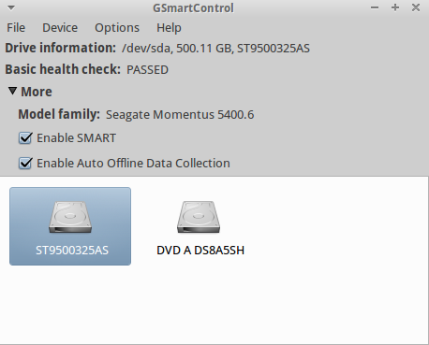This screenshot has height=345, width=429.
Task: Maximize the GSmartControl window
Action: click(x=395, y=7)
